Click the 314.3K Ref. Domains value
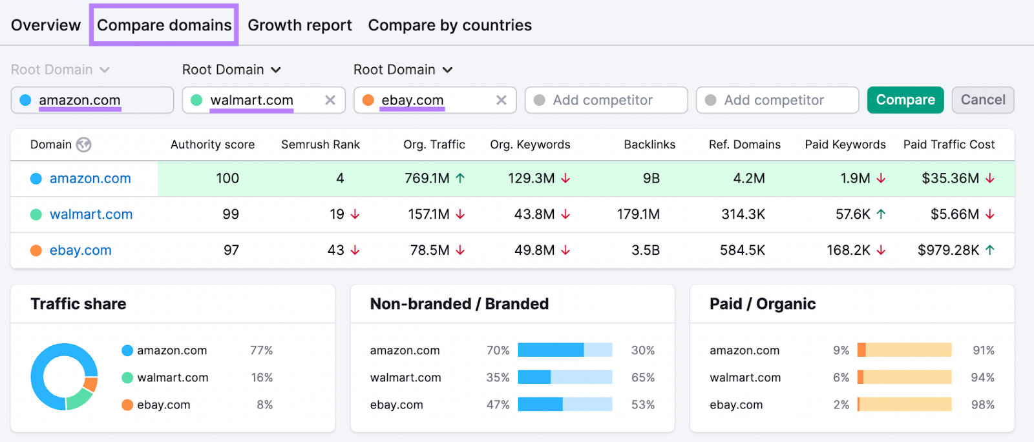Image resolution: width=1034 pixels, height=442 pixels. pyautogui.click(x=743, y=214)
